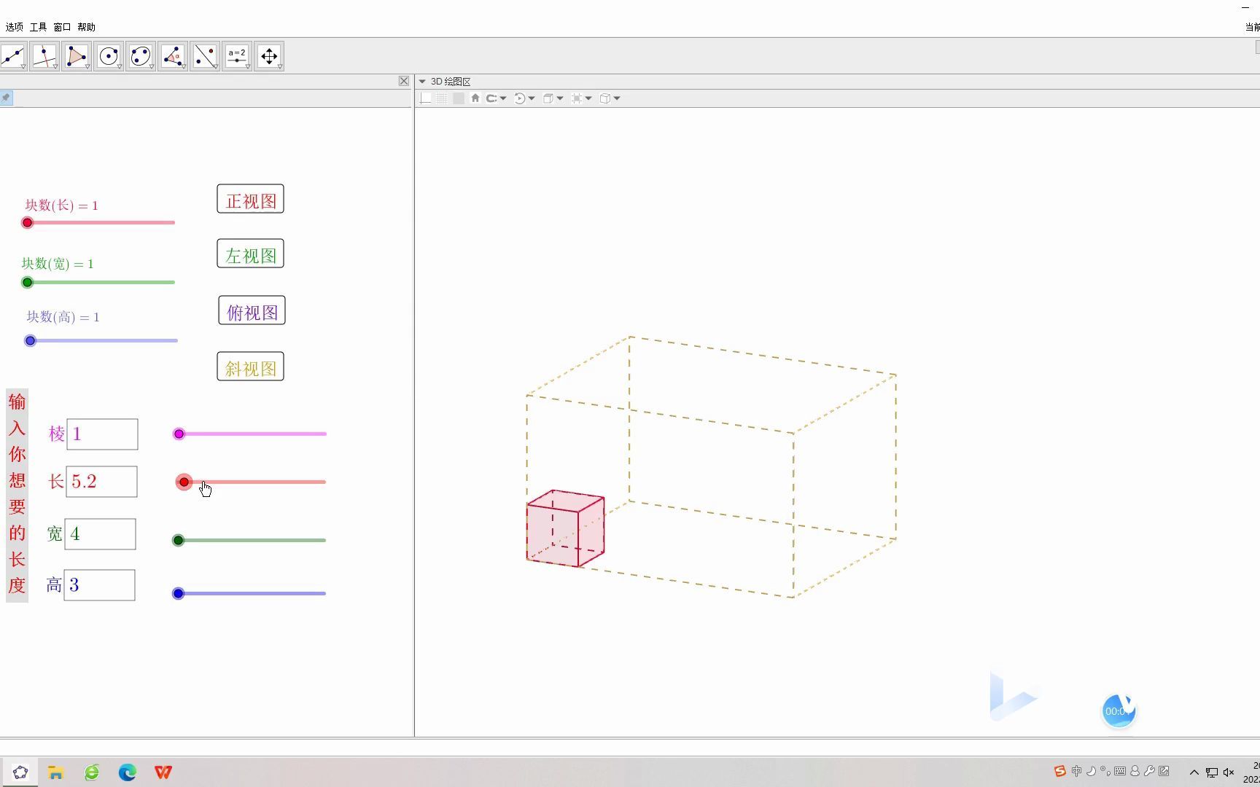Viewport: 1260px width, 787px height.
Task: Collapse the 3D 绘图区 panel header
Action: pos(424,81)
